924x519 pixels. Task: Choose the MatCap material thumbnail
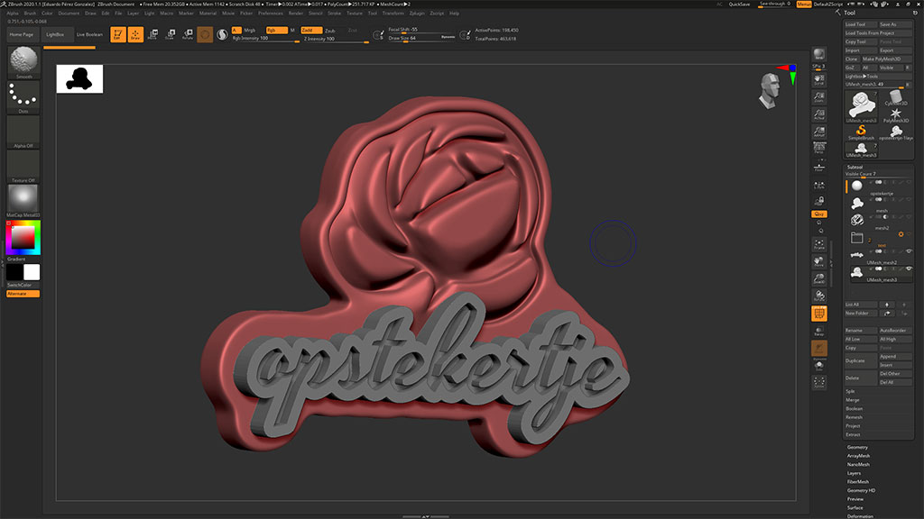point(23,201)
